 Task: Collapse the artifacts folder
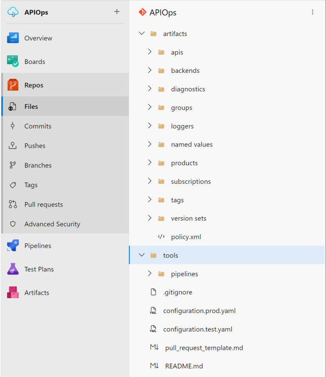click(141, 33)
